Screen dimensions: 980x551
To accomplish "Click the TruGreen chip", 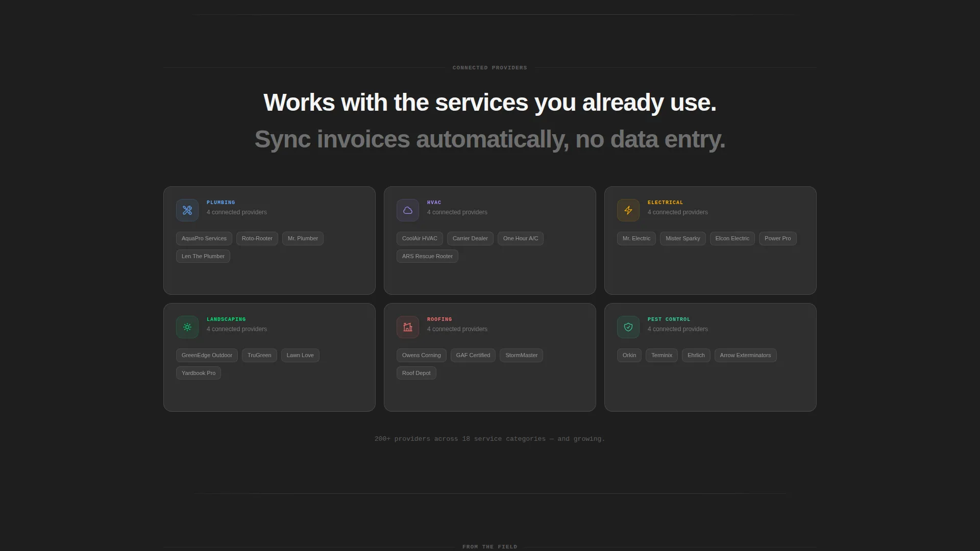I will tap(259, 355).
